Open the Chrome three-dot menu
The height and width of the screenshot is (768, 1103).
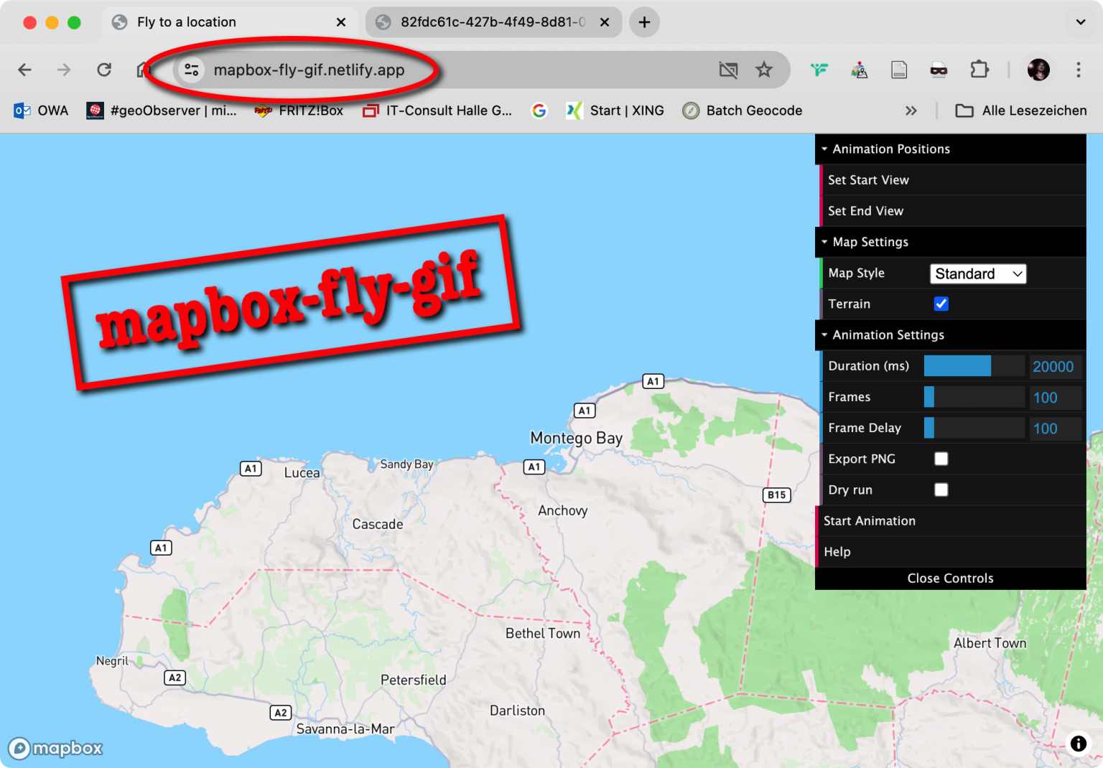click(x=1079, y=70)
